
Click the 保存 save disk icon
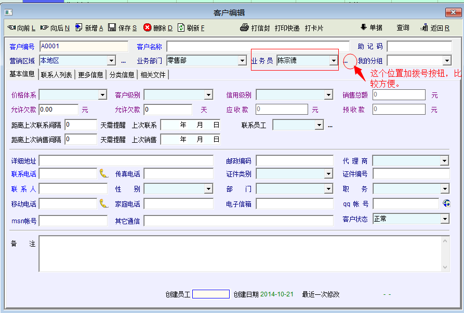[x=112, y=28]
